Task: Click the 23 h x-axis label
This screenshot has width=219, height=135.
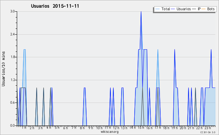Action: [208, 128]
